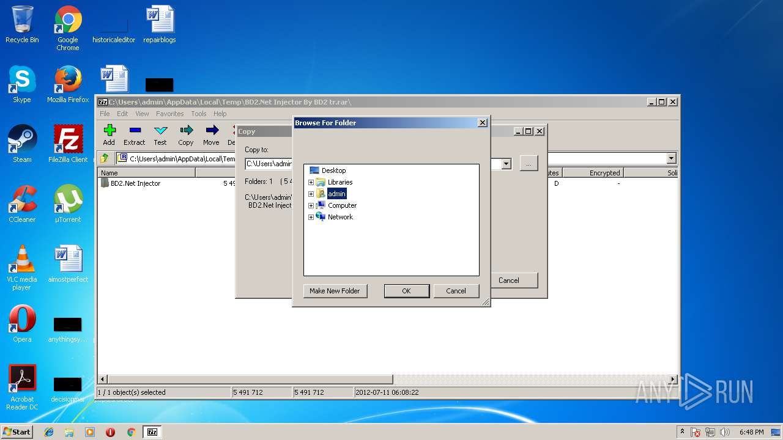Open Skype desktop shortcut
The width and height of the screenshot is (783, 440).
(x=22, y=84)
